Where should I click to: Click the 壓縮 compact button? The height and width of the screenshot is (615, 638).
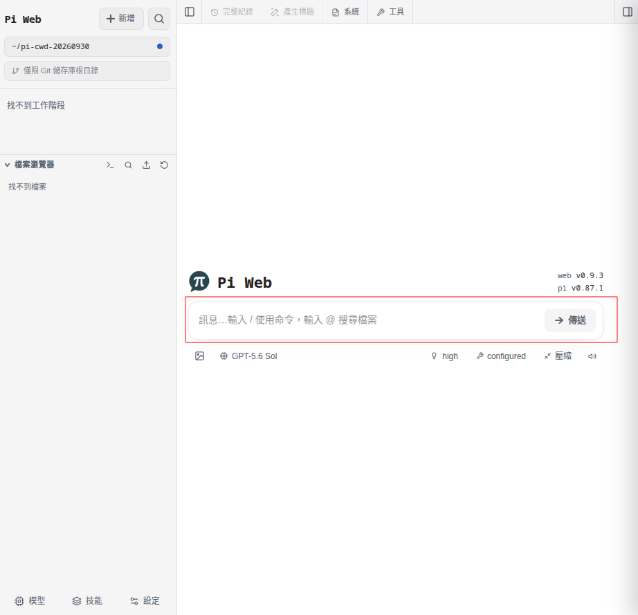pos(558,356)
